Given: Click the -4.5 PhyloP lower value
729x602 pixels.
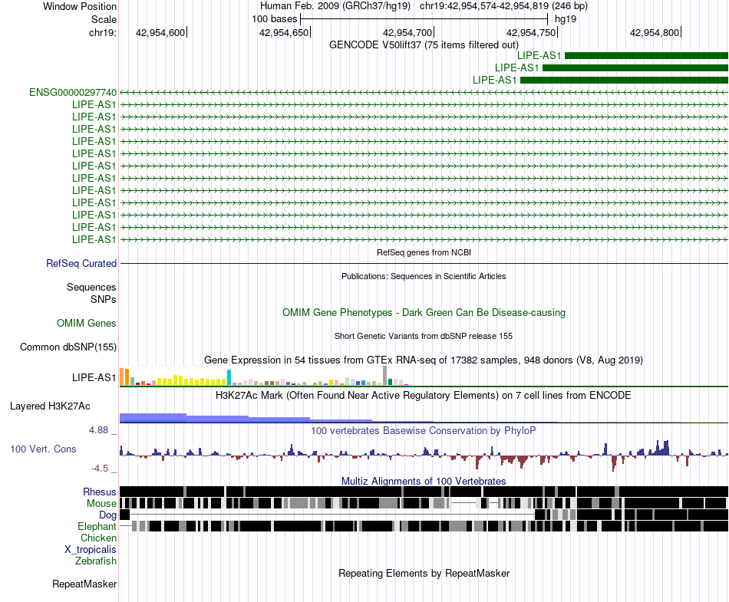Looking at the screenshot, I should (x=100, y=469).
